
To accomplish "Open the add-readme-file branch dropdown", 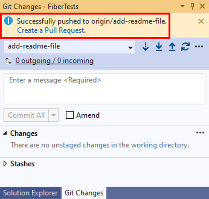I will click(x=69, y=47).
